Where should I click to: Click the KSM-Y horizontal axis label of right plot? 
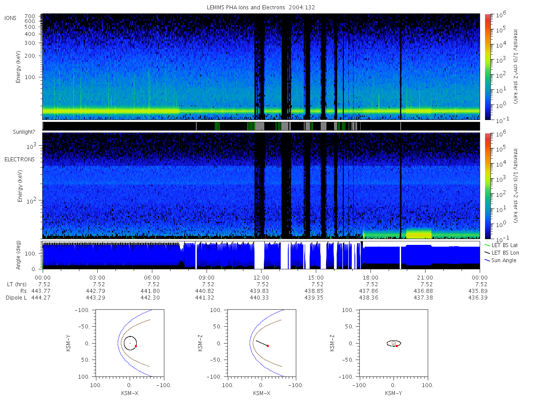(x=394, y=393)
